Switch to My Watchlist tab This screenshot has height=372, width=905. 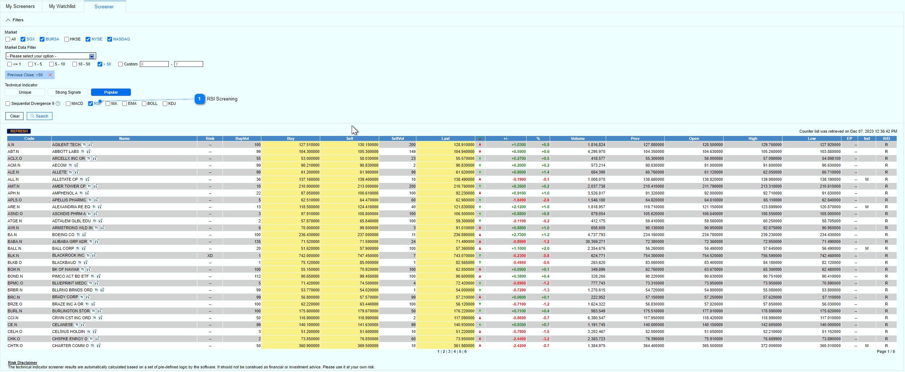point(63,6)
